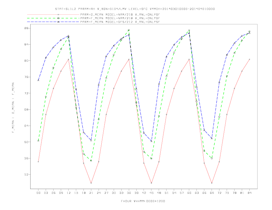Click the y-axis tick label 84
The width and height of the screenshot is (272, 210).
pyautogui.click(x=26, y=45)
